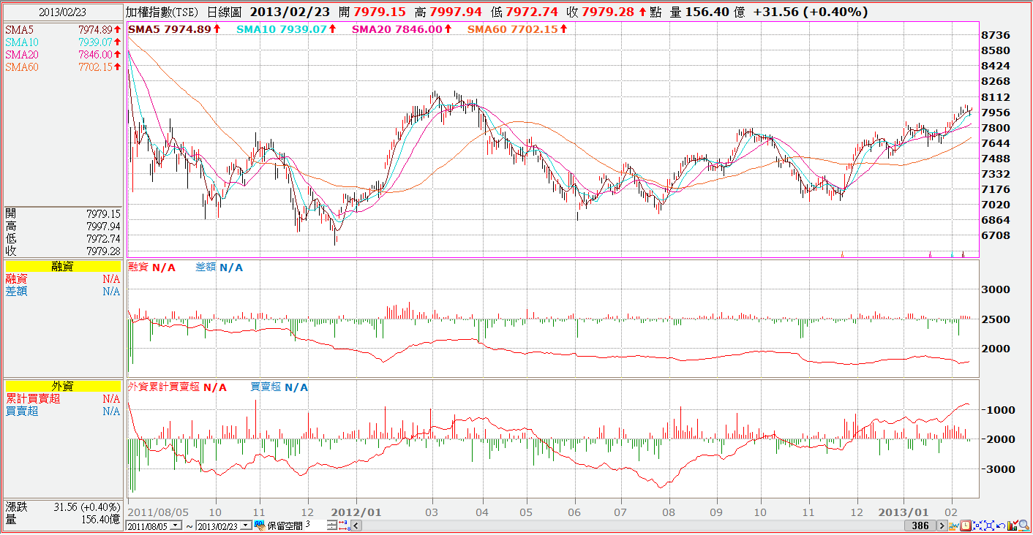Click the GO hand icon to apply date range

[x=260, y=525]
